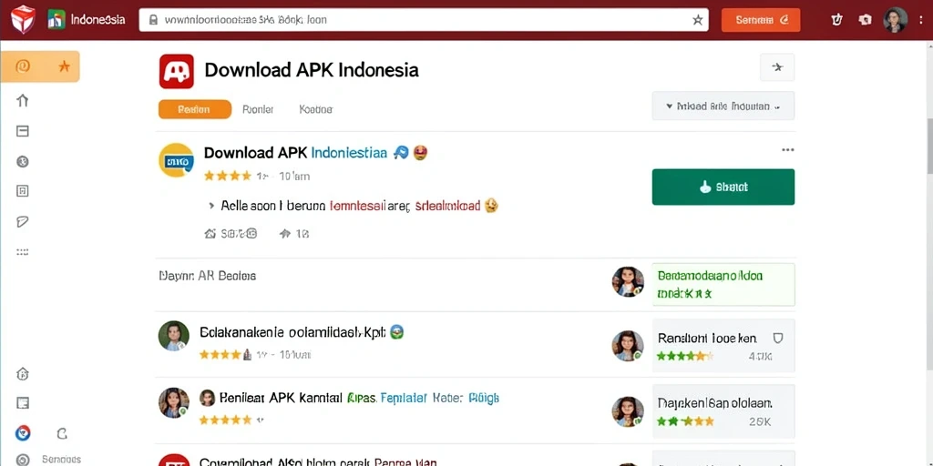Open the notebook icon in the lower sidebar
Image resolution: width=933 pixels, height=466 pixels.
pos(23,403)
